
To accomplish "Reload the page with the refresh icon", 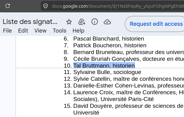I will point(8,6).
